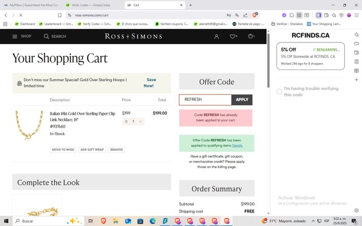
Task: Click the gold necklace product thumbnail
Action: (x=29, y=125)
